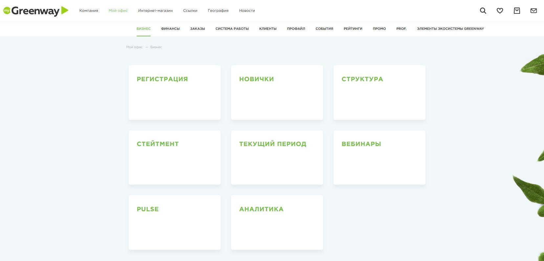Switch to the Финансы tab
544x261 pixels.
point(170,28)
